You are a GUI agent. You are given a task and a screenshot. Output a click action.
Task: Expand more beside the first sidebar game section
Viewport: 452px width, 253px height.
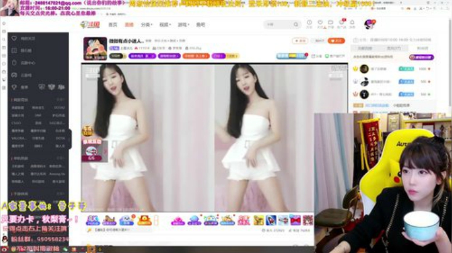pos(60,100)
